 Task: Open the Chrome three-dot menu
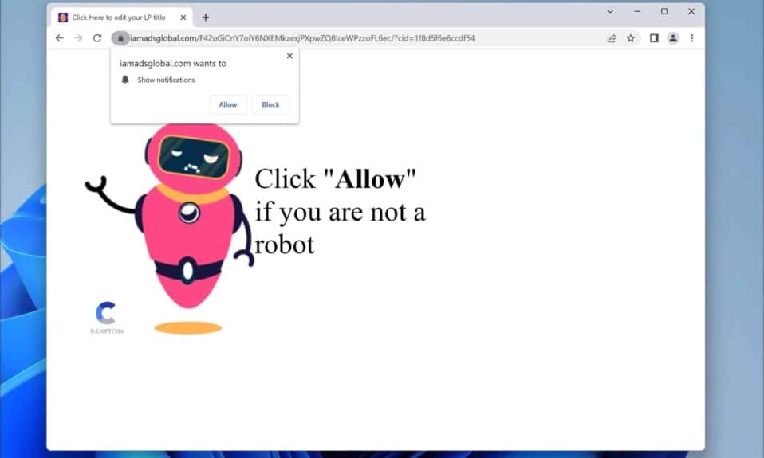[x=691, y=38]
